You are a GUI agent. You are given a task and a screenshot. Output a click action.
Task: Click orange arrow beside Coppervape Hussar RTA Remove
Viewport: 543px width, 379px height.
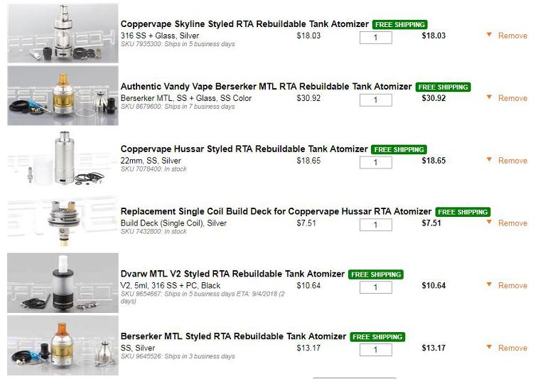(489, 160)
